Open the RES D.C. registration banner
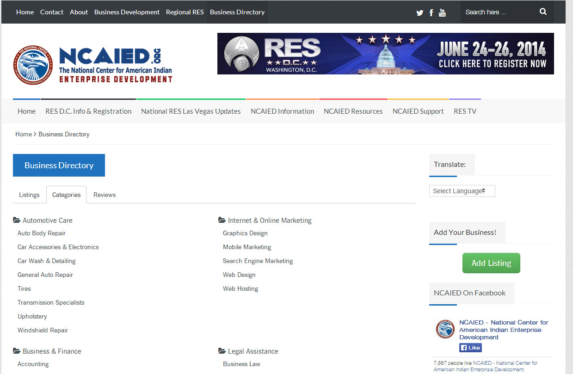Image resolution: width=573 pixels, height=374 pixels. pos(386,54)
